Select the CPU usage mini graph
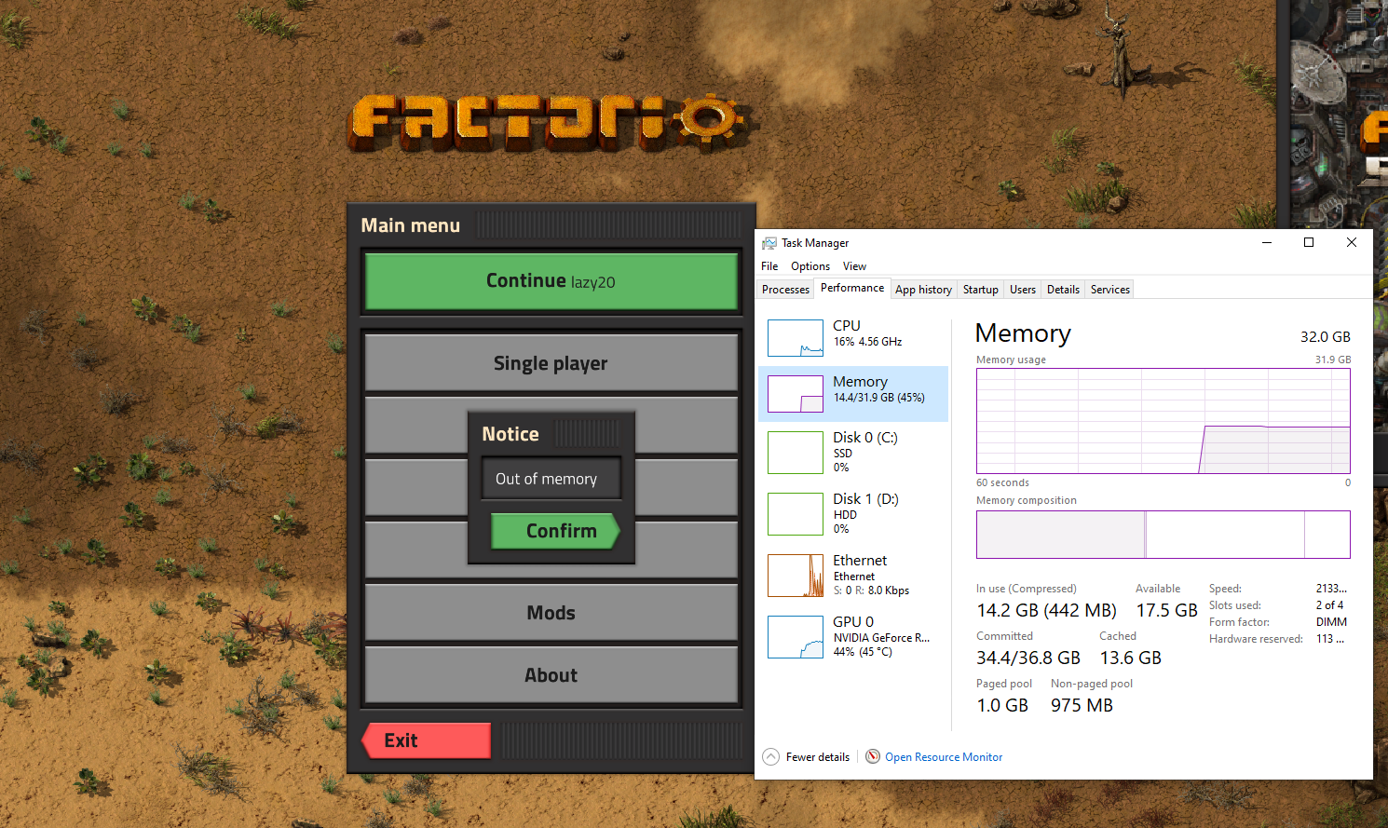Image resolution: width=1388 pixels, height=828 pixels. point(796,338)
